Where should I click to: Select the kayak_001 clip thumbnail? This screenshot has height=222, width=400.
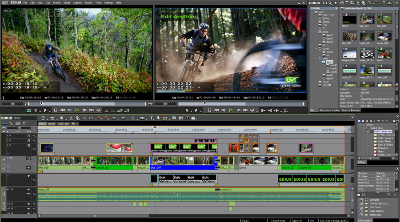pyautogui.click(x=367, y=36)
